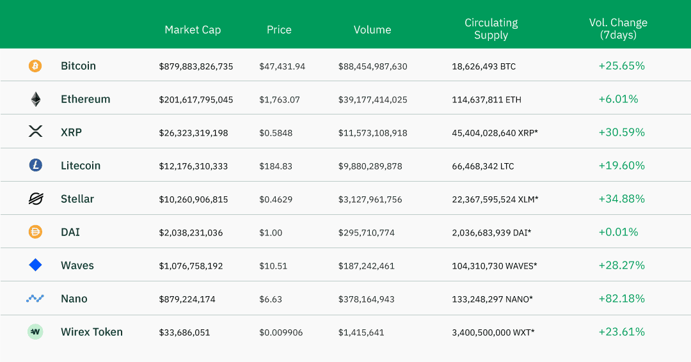This screenshot has height=362, width=691.
Task: Sort by Circulating Supply header
Action: (x=491, y=29)
